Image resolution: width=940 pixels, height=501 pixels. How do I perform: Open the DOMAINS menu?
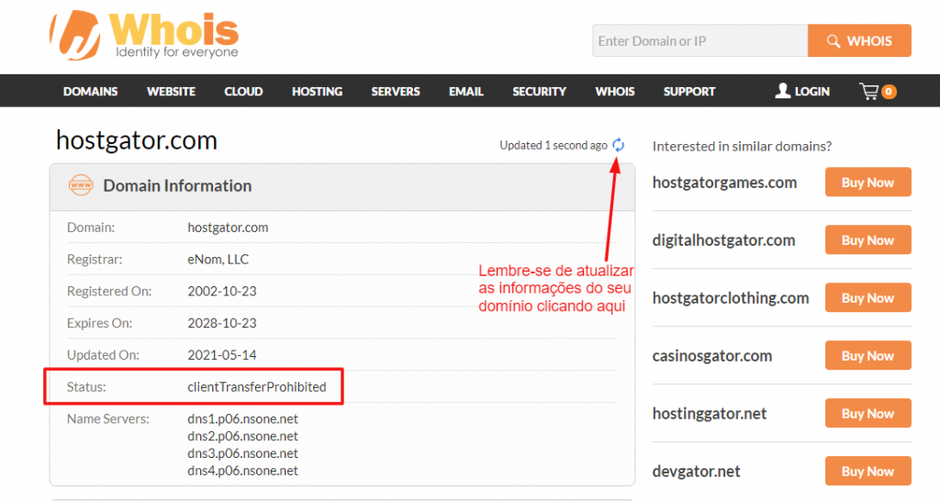[91, 92]
